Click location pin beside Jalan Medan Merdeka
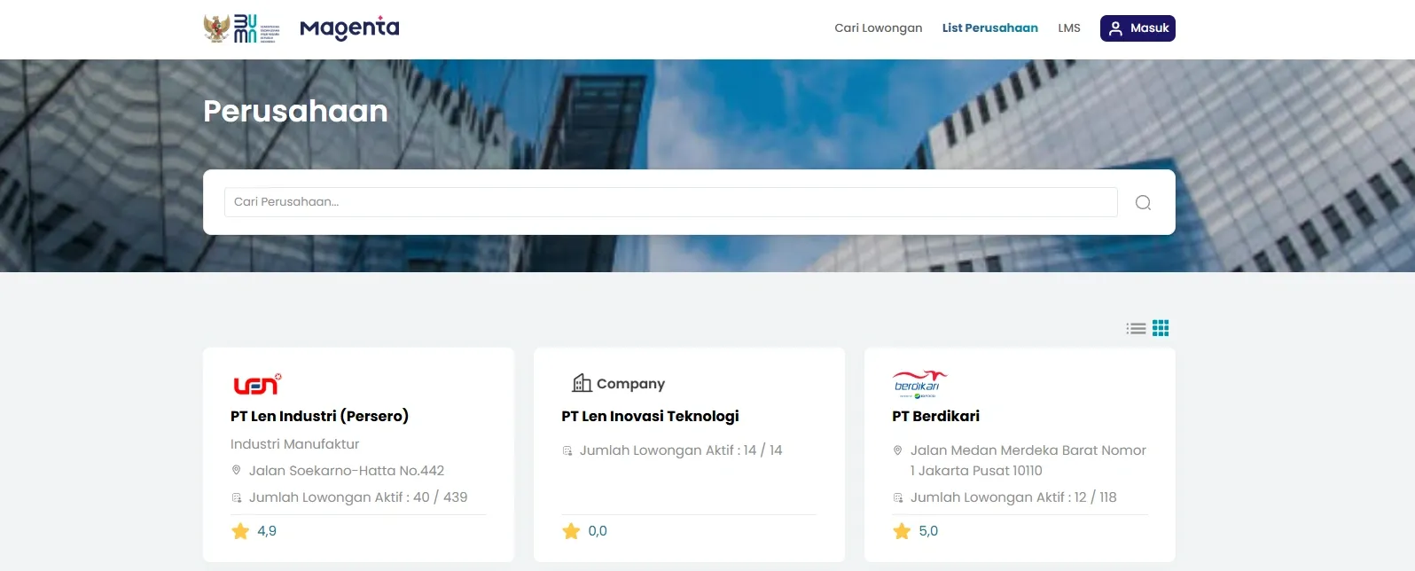Image resolution: width=1415 pixels, height=571 pixels. (897, 450)
